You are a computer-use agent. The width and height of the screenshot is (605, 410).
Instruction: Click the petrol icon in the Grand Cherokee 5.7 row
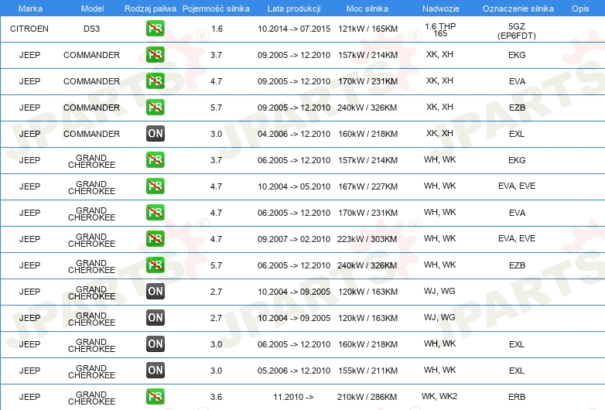coord(155,265)
